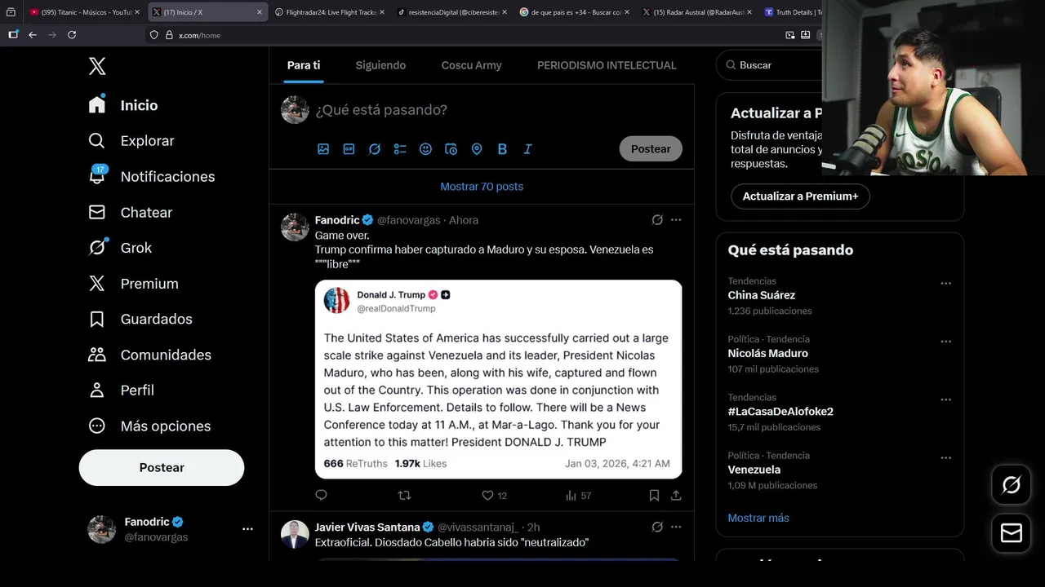This screenshot has width=1045, height=587.
Task: Open Fanodric's avatar on the first post
Action: pos(296,227)
